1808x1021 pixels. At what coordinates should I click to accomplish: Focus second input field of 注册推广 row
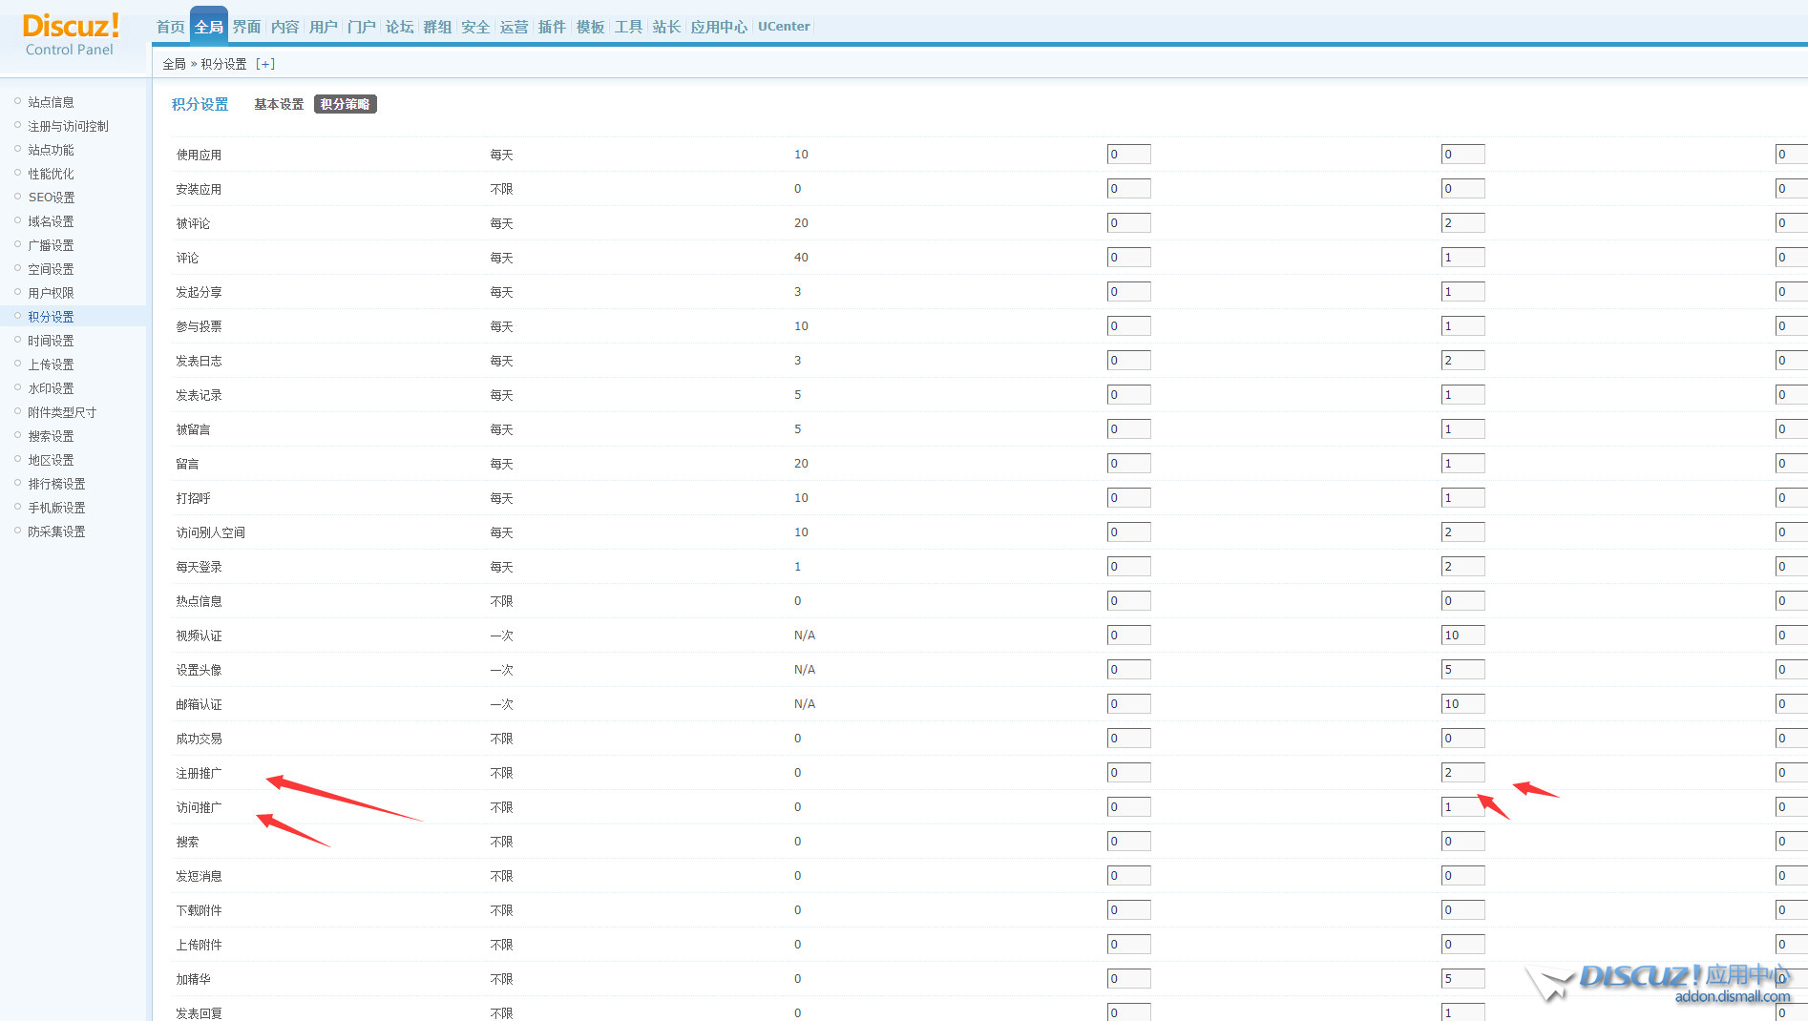click(1462, 773)
